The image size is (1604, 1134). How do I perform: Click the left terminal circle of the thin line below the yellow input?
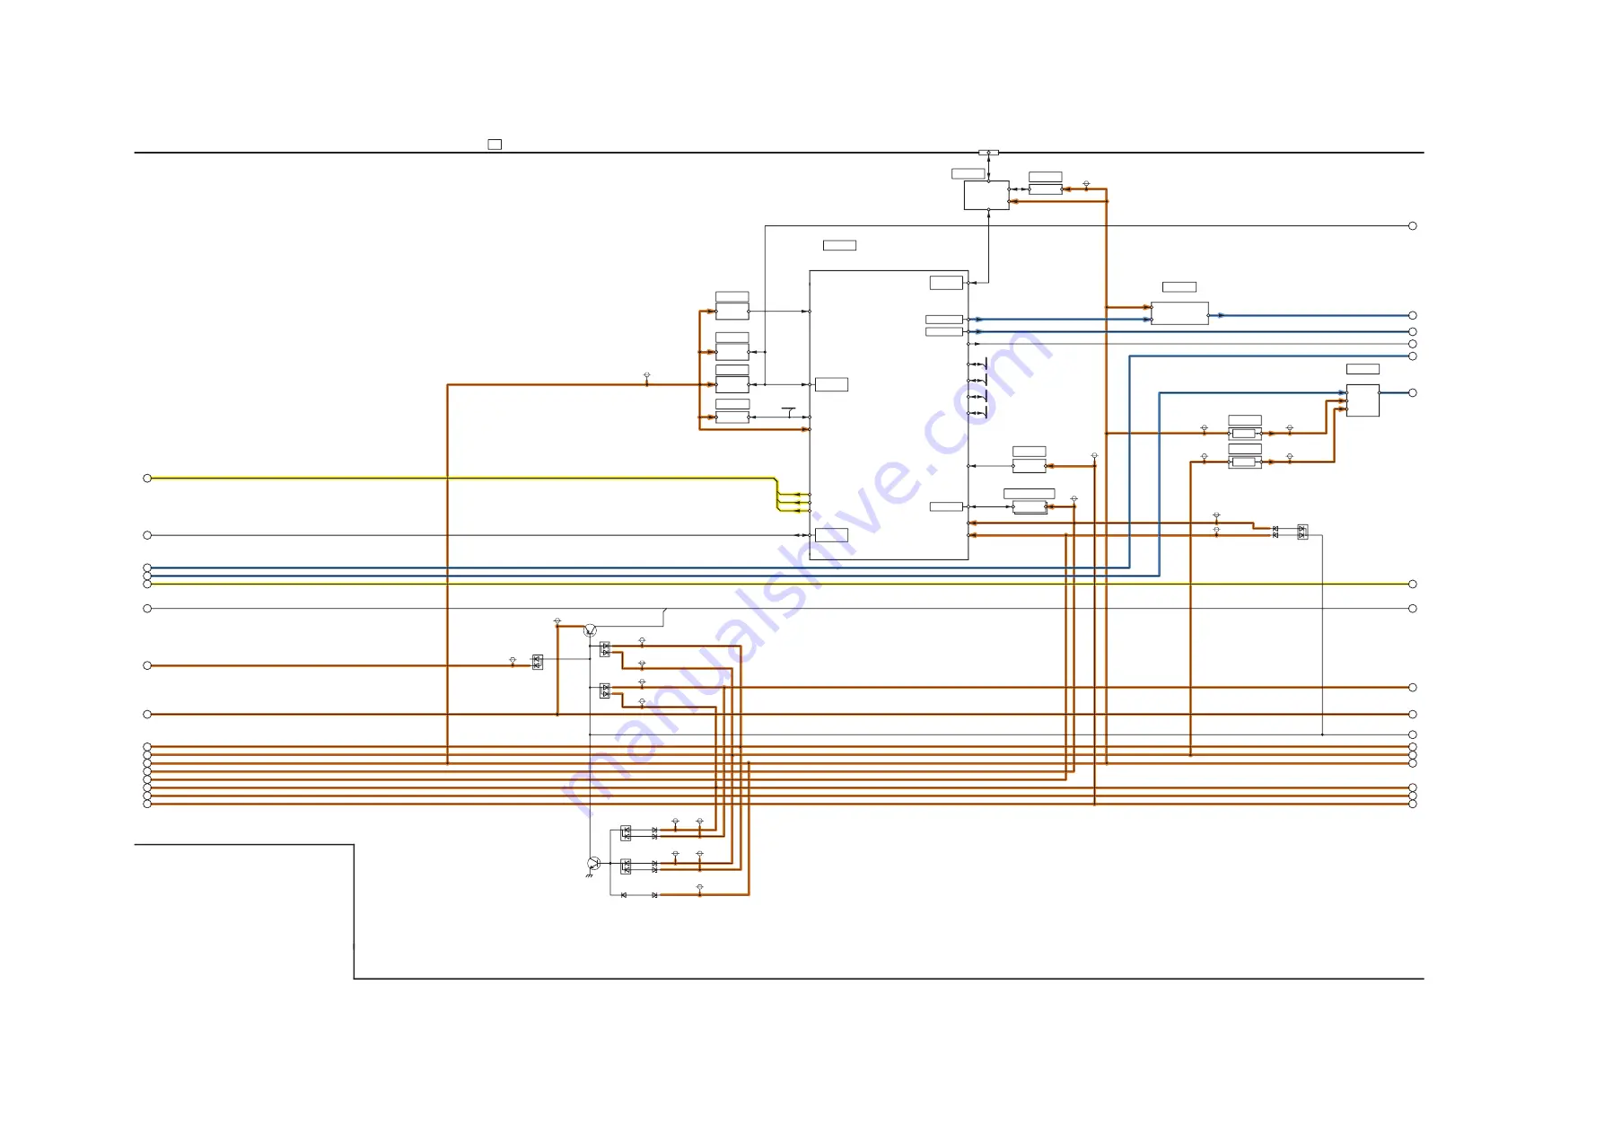(147, 535)
